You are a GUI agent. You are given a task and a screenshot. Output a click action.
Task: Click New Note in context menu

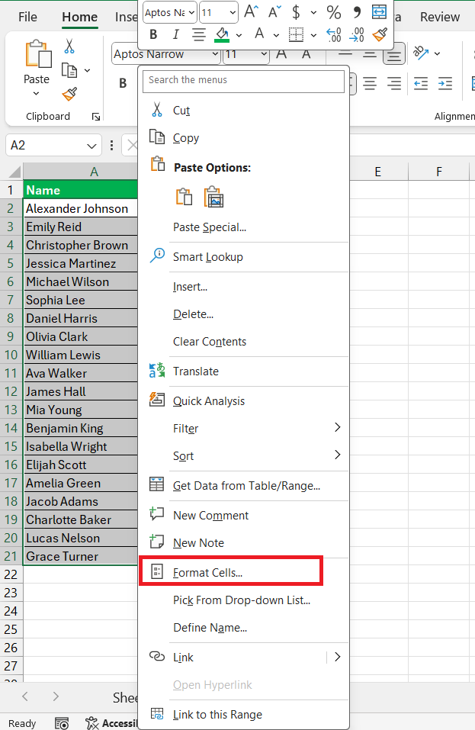point(244,543)
